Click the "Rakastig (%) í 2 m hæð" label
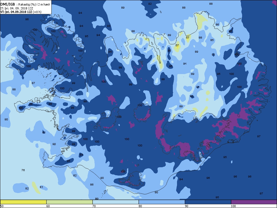 34,5
